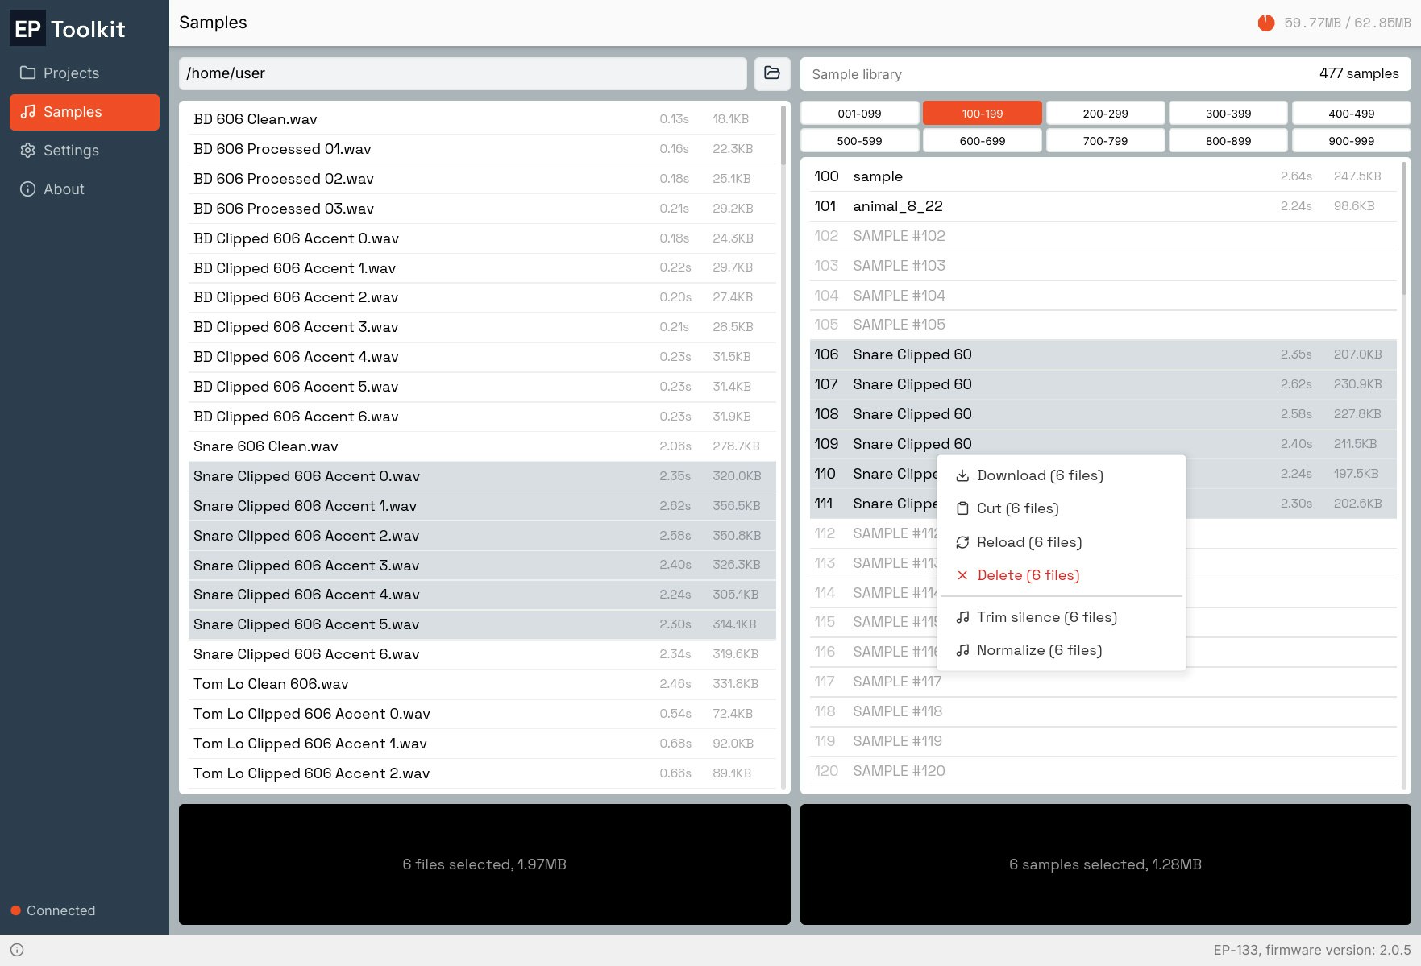The image size is (1421, 966).
Task: Select Tom Lo Clean 606.wav
Action: tap(482, 684)
